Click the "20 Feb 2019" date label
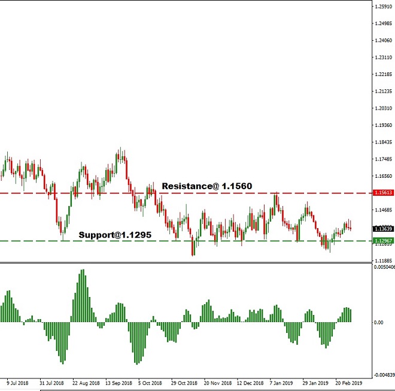395x391 pixels. point(349,383)
